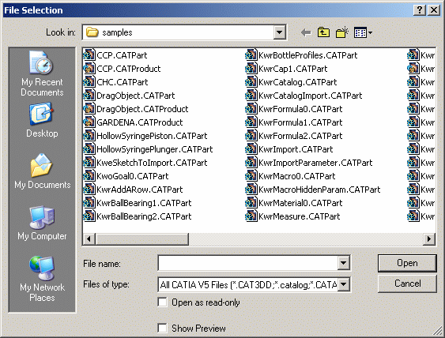Open the View menu icon
This screenshot has width=445, height=338.
(363, 32)
